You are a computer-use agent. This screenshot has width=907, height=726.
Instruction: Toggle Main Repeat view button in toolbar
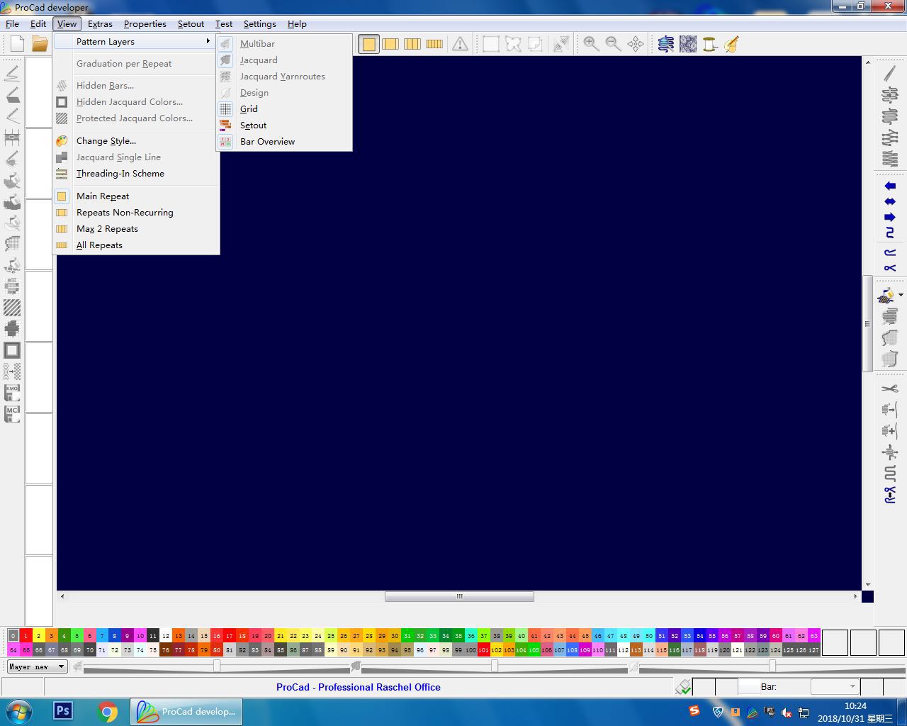(368, 44)
